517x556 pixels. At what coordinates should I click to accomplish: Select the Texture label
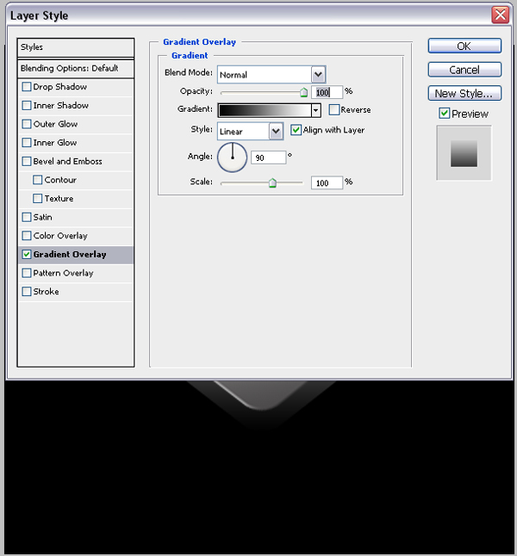(x=59, y=198)
